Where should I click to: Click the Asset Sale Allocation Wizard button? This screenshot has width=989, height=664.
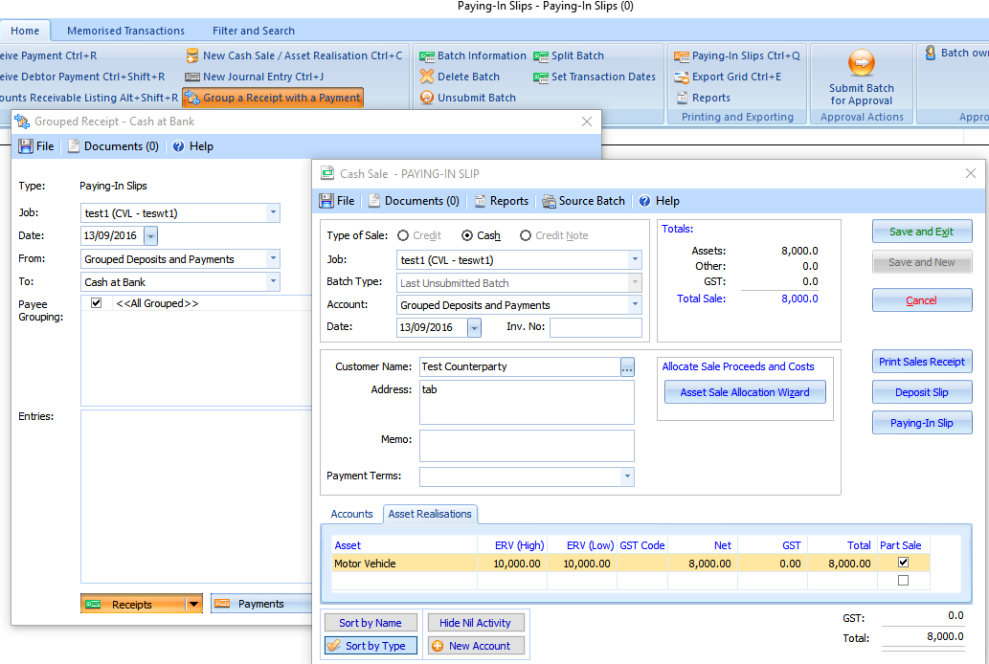745,392
